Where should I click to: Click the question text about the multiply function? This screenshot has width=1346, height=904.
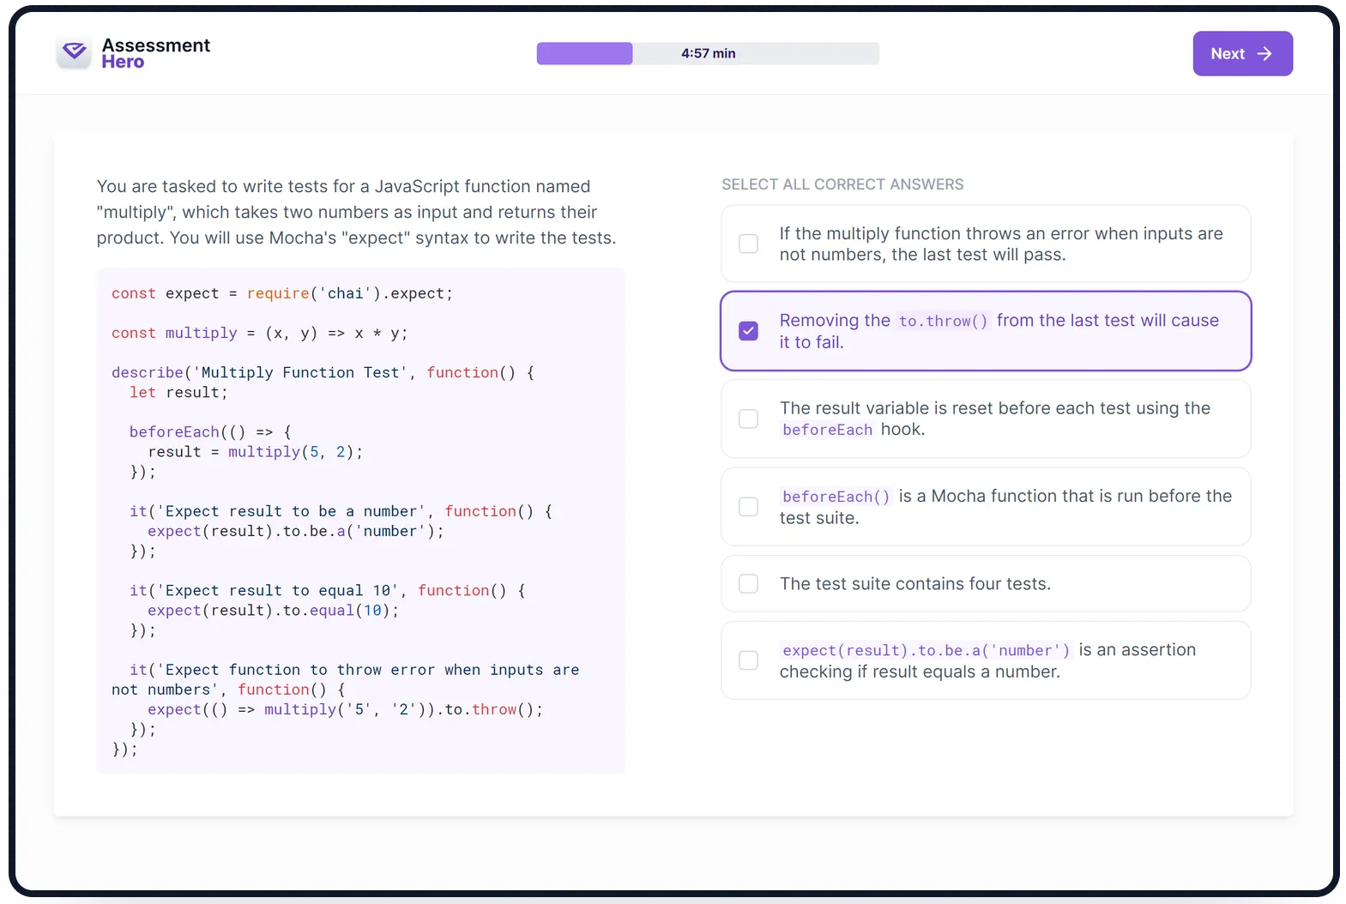[356, 212]
